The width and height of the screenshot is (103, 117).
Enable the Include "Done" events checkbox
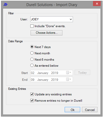tap(32, 26)
